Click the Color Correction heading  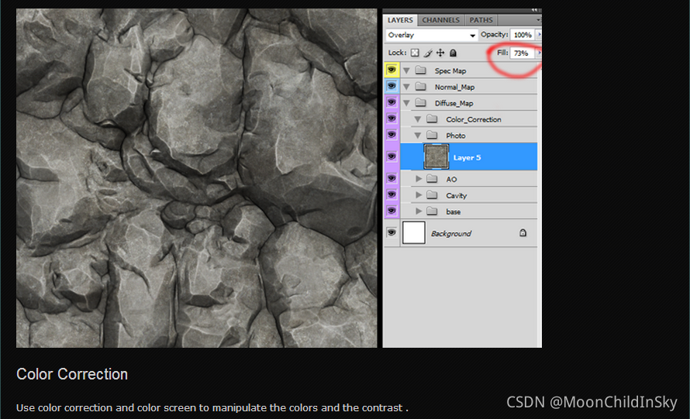[x=72, y=374]
